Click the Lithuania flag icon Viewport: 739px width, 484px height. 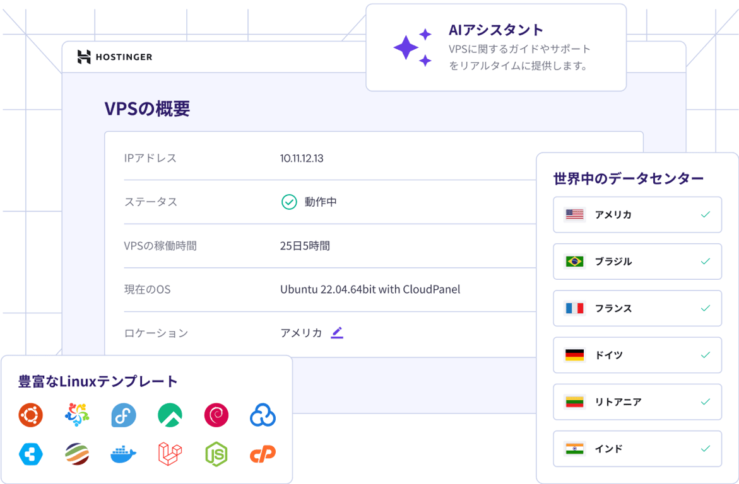pos(574,402)
